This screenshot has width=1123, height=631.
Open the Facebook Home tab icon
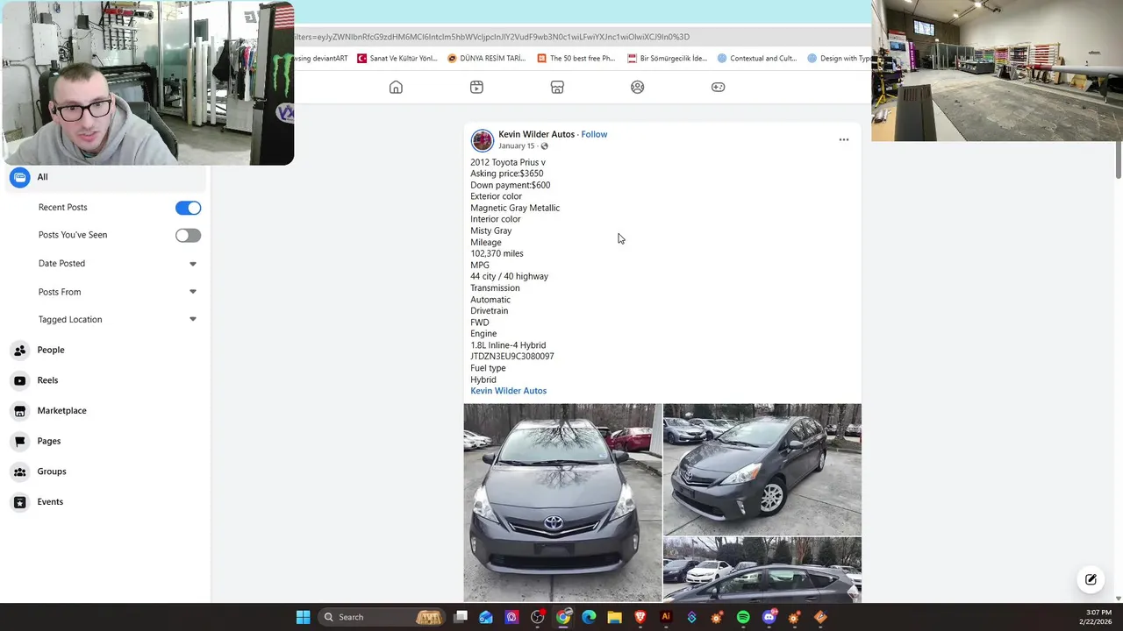(396, 87)
